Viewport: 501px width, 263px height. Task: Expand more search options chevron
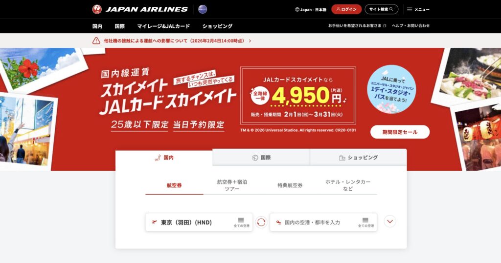point(390,221)
